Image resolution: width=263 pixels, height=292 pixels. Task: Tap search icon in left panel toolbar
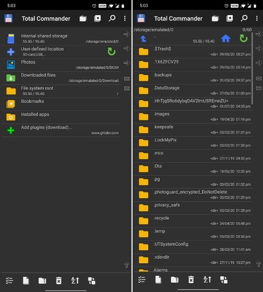[x=112, y=18]
